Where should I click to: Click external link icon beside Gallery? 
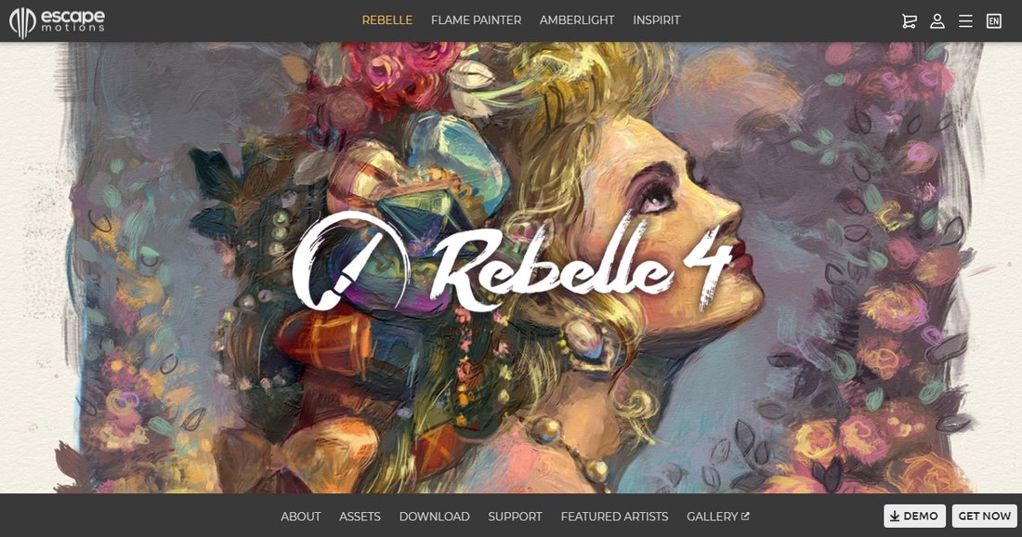pyautogui.click(x=745, y=517)
